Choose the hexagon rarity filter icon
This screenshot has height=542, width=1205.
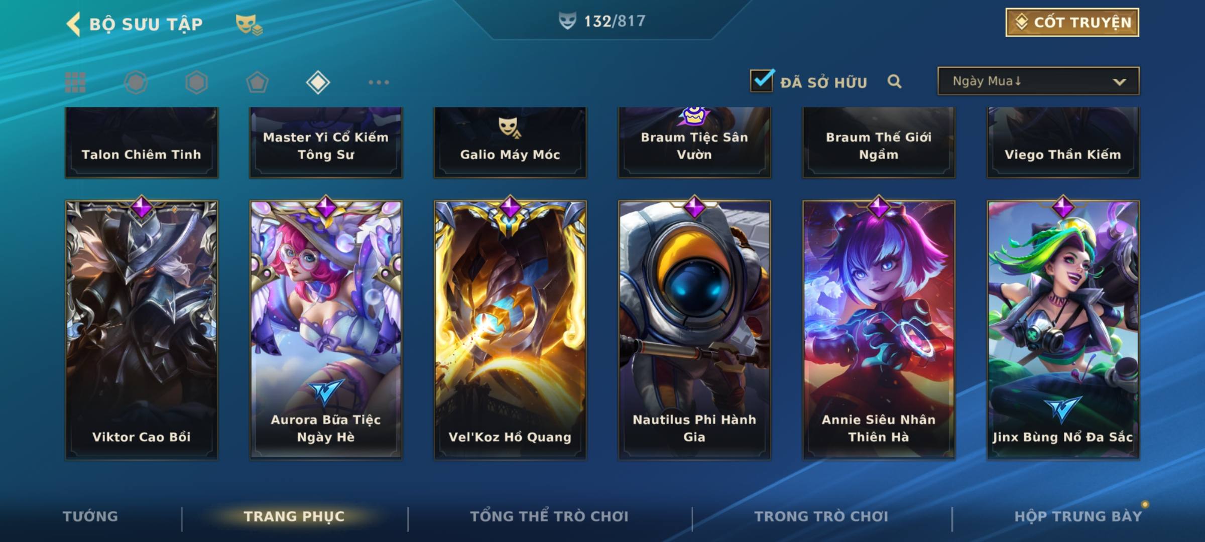196,82
